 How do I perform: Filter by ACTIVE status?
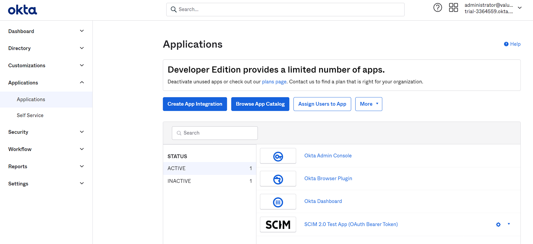point(210,169)
